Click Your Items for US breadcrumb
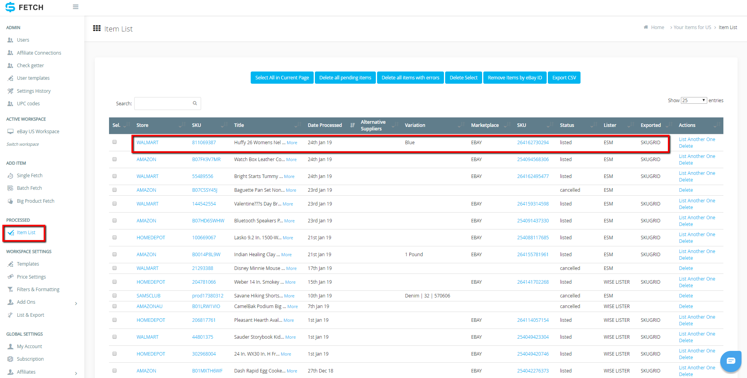 click(x=692, y=28)
